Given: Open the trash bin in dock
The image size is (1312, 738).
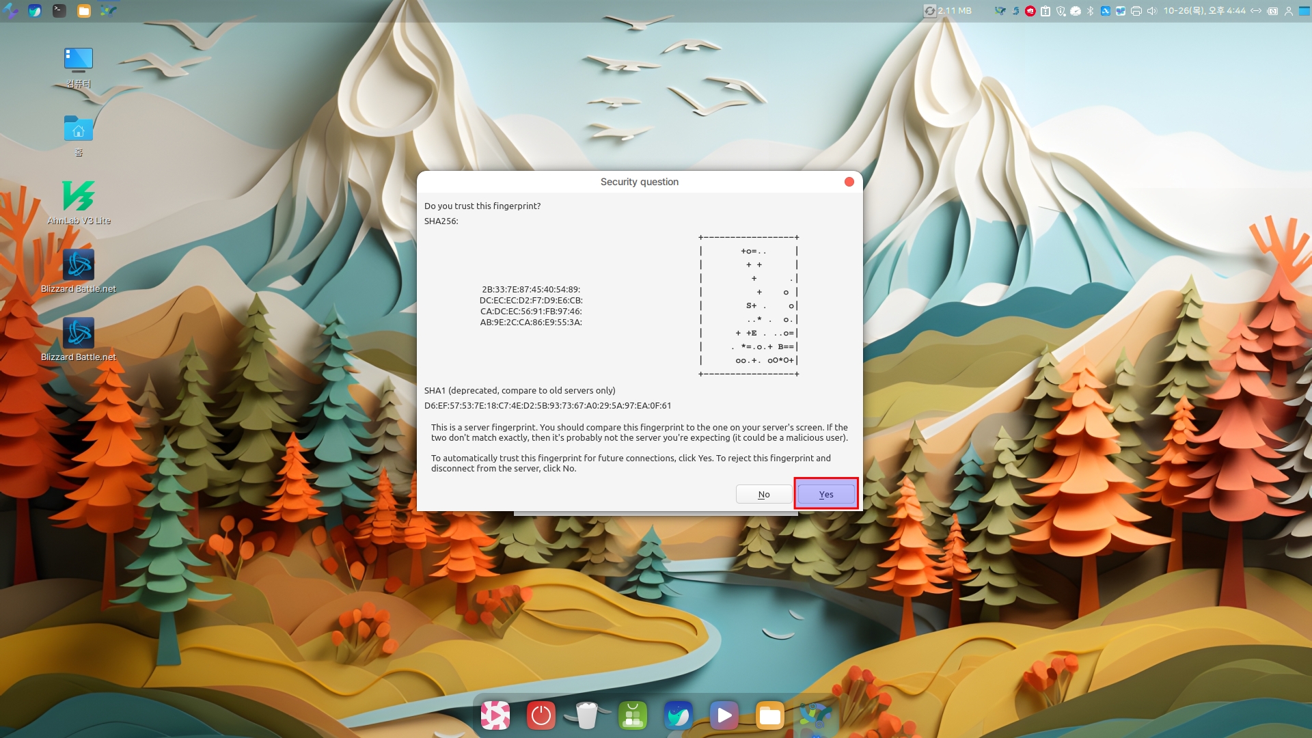Looking at the screenshot, I should (586, 715).
